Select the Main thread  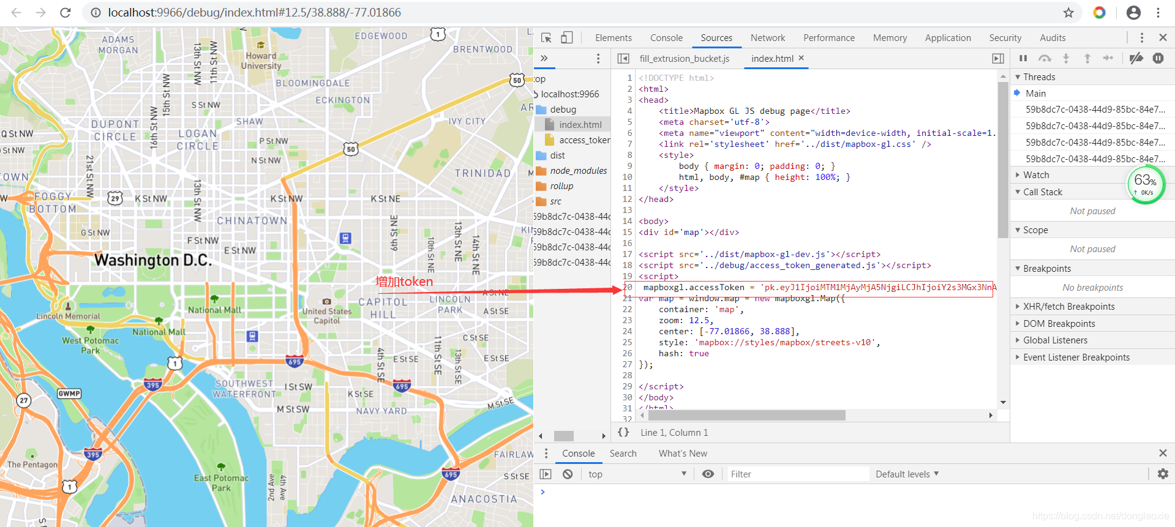(1092, 94)
